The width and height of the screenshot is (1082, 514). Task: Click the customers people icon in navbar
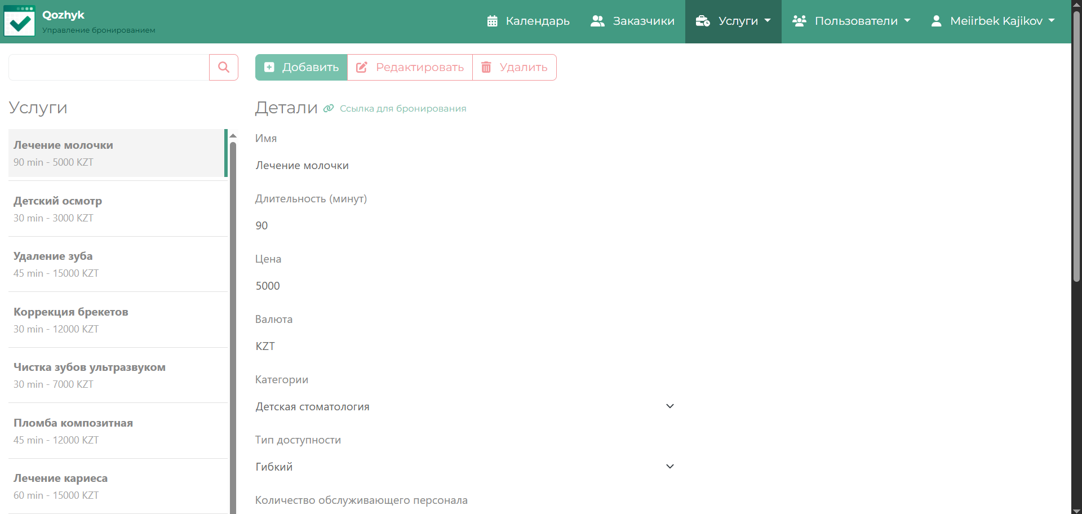597,21
